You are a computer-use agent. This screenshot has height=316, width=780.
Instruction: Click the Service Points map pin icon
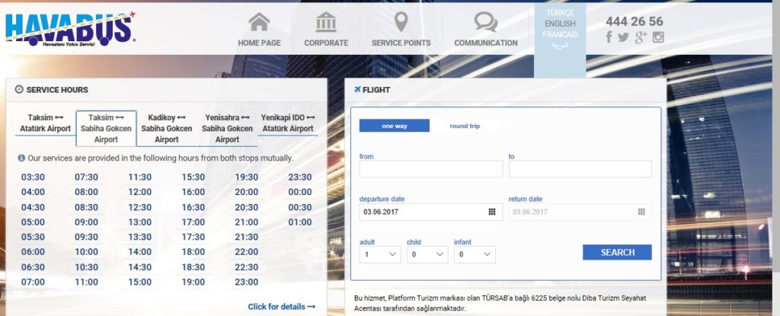(x=401, y=22)
